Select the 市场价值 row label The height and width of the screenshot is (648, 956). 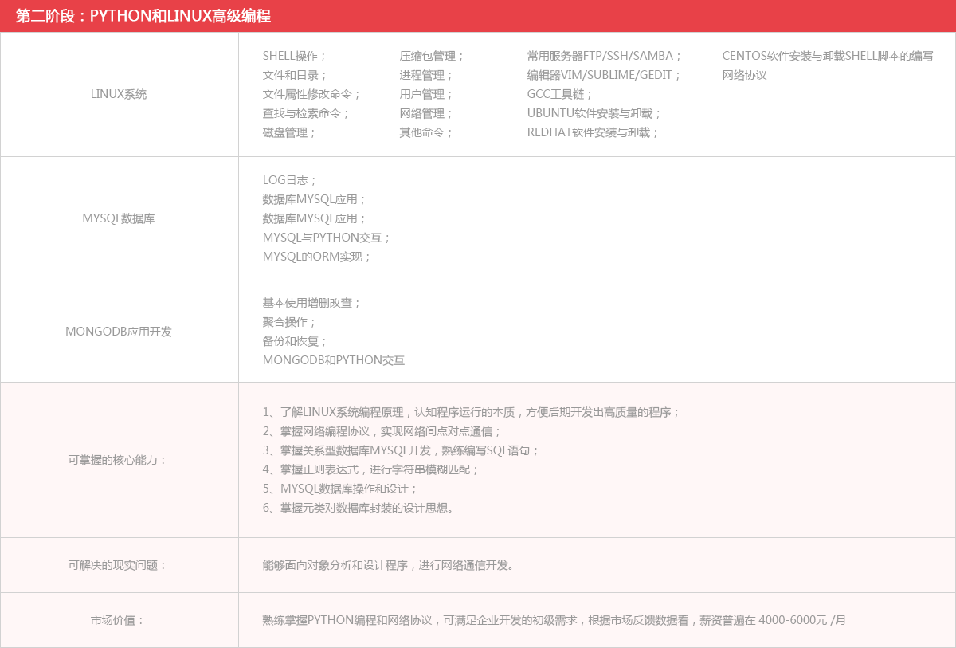point(119,619)
